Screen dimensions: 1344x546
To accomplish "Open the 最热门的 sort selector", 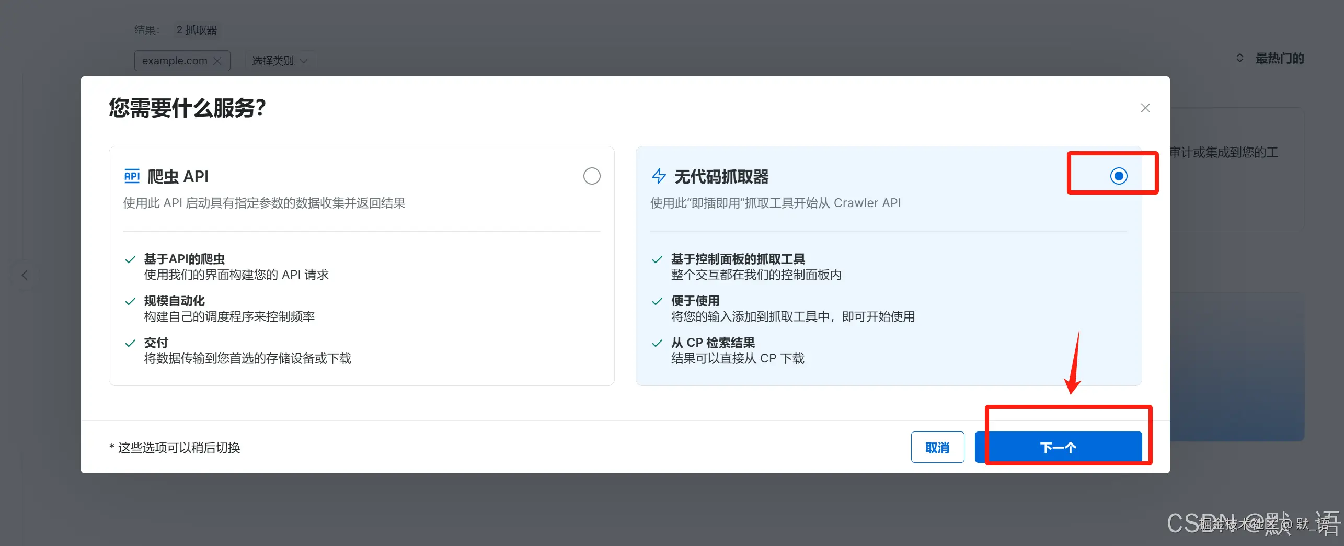I will 1279,58.
